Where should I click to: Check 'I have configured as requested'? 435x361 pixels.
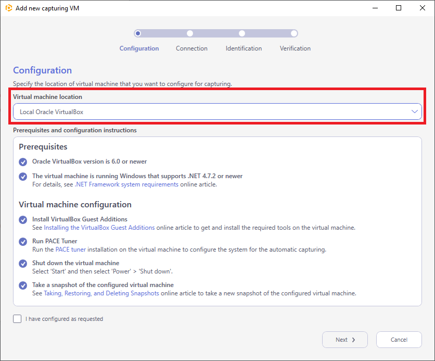point(17,319)
